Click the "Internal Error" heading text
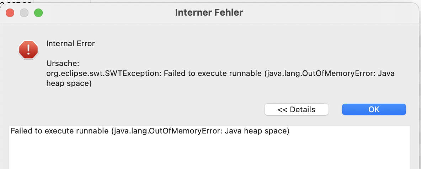421x169 pixels. click(x=70, y=44)
